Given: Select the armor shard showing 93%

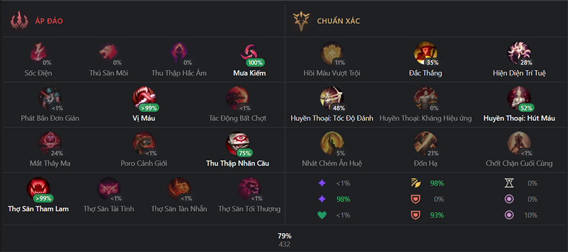Looking at the screenshot, I should pos(415,215).
